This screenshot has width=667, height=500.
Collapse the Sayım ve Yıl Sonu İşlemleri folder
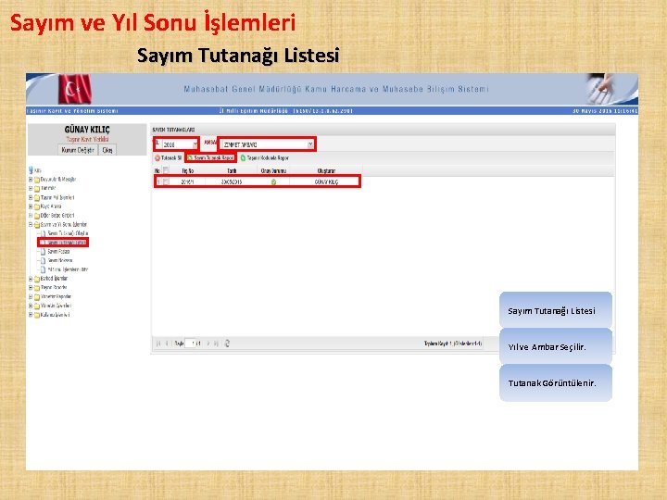(x=31, y=224)
